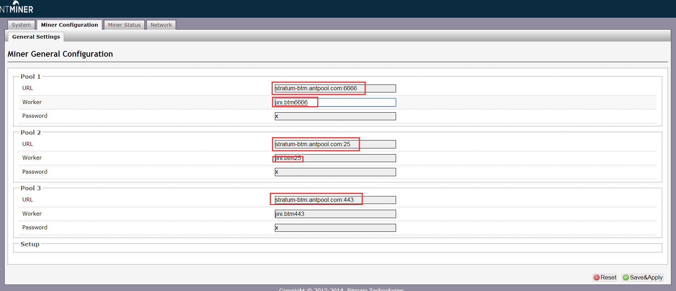
Task: Click the Pool 1 Password field
Action: (x=335, y=116)
